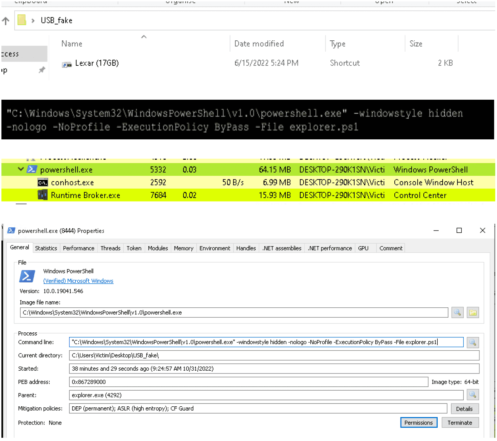Open the (Verified) Microsoft Windows link
Image resolution: width=497 pixels, height=441 pixels.
click(78, 281)
